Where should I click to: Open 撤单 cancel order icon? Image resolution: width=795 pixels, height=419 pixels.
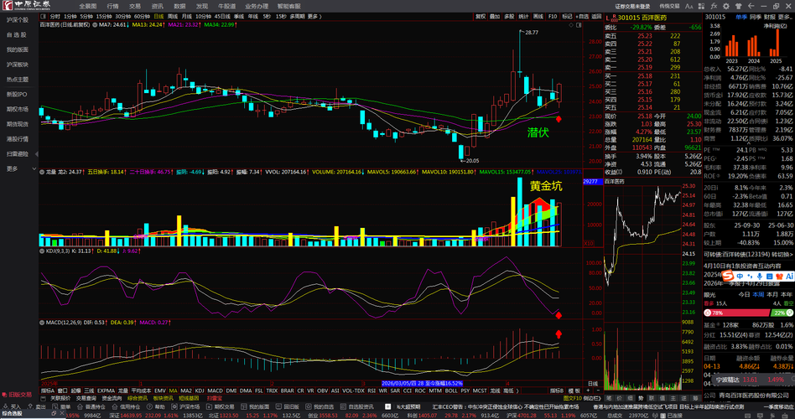pos(62,406)
